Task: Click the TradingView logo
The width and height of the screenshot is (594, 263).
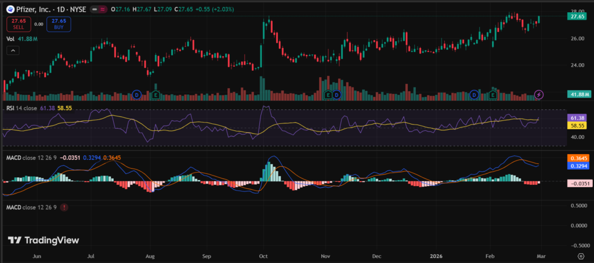Action: (x=44, y=240)
